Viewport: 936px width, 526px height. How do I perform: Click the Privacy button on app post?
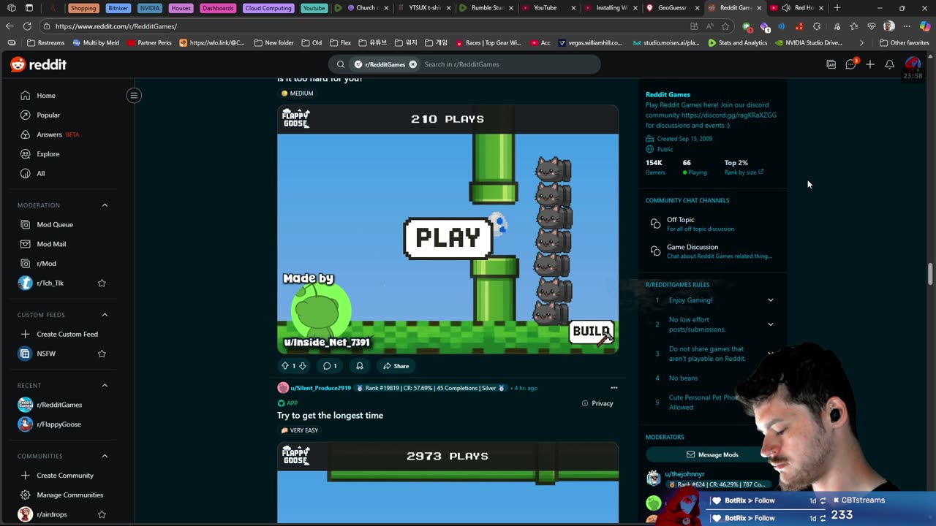597,403
